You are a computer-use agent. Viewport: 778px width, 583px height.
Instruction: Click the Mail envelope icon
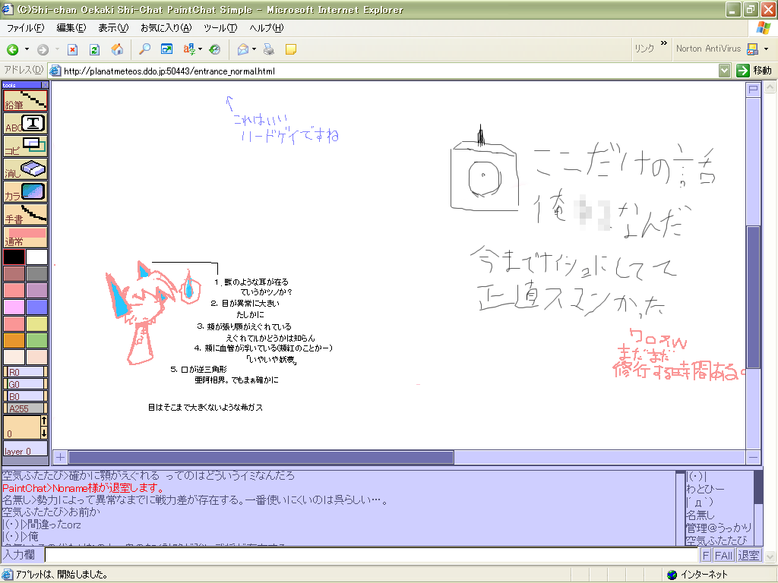tap(242, 49)
